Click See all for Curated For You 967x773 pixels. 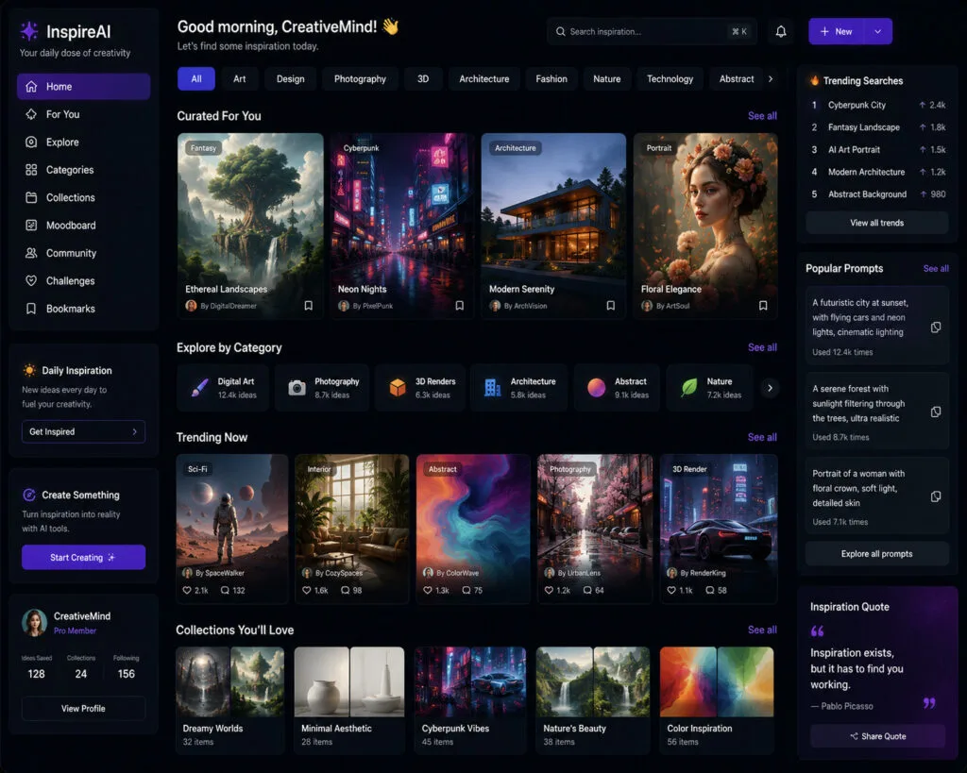pyautogui.click(x=762, y=116)
